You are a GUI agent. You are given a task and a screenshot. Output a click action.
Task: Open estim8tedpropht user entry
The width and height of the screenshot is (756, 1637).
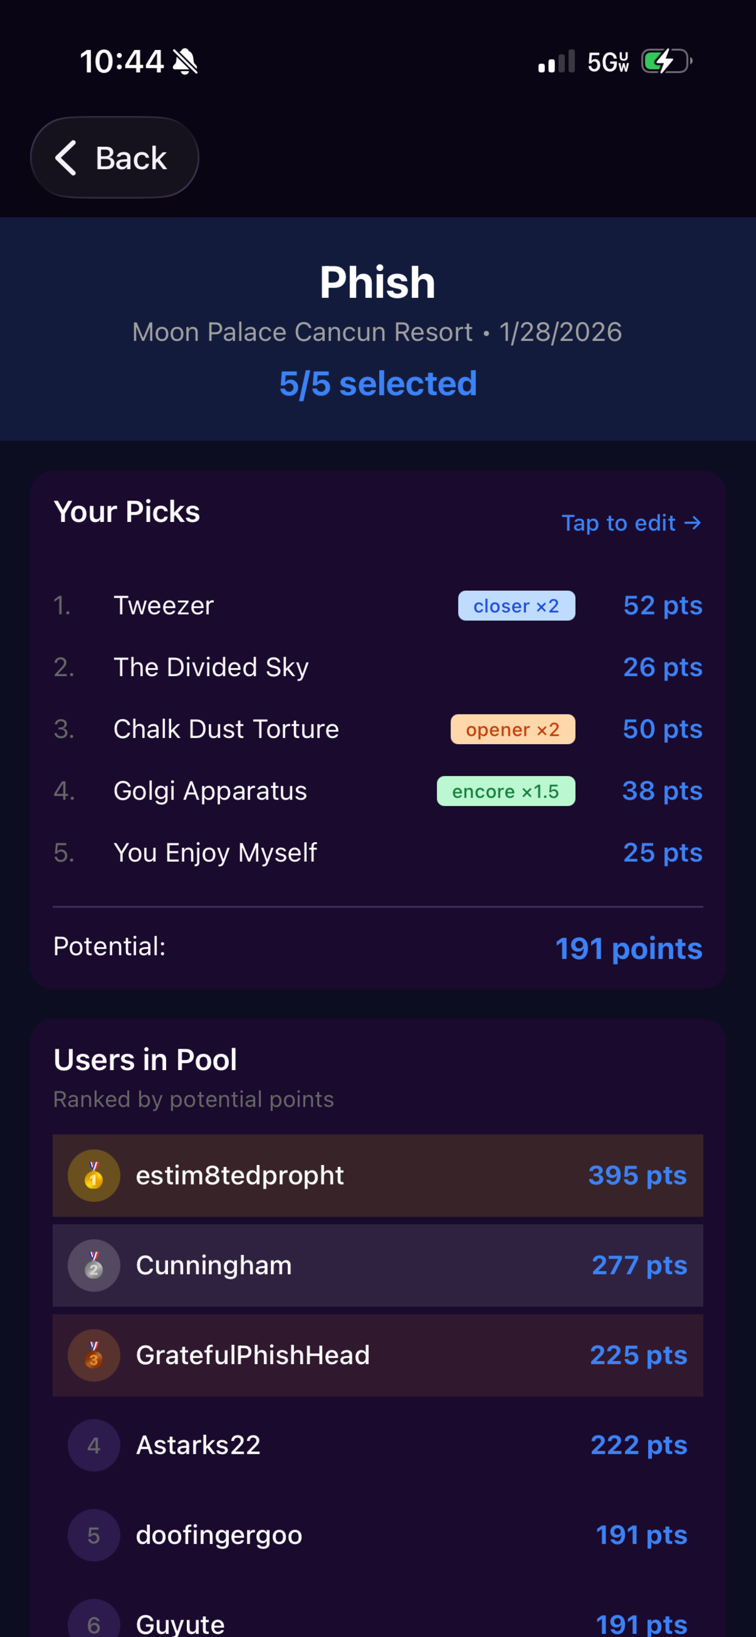[378, 1175]
